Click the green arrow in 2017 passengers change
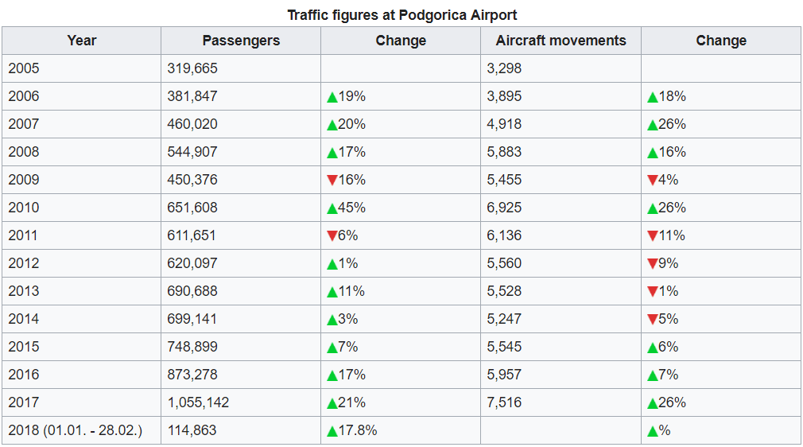Screen dimensions: 803x447 point(332,403)
